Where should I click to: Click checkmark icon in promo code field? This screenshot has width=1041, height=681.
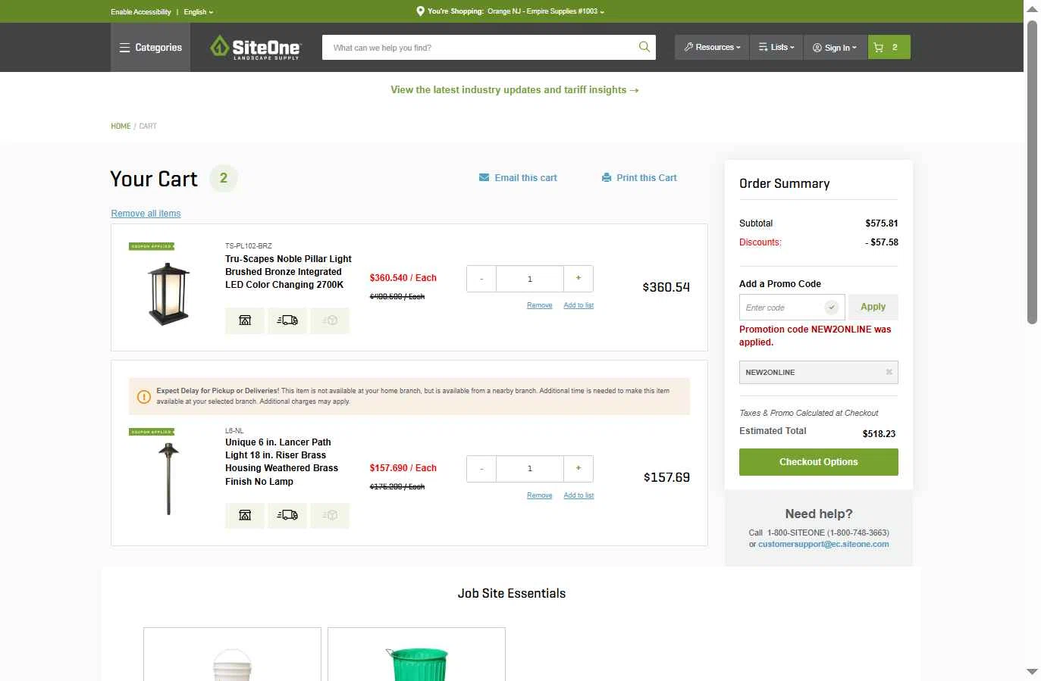pyautogui.click(x=832, y=308)
